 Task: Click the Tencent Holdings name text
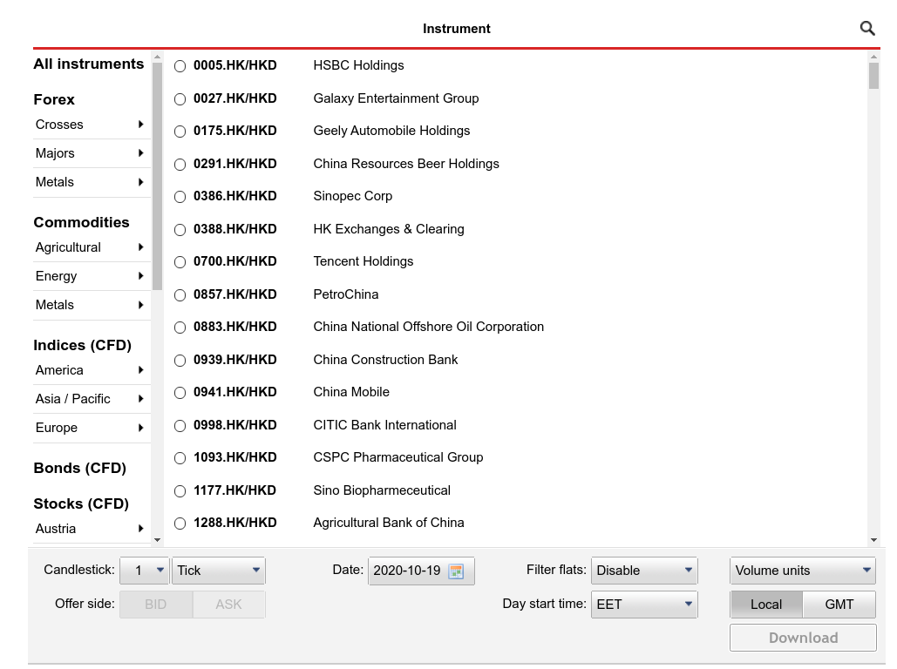364,261
